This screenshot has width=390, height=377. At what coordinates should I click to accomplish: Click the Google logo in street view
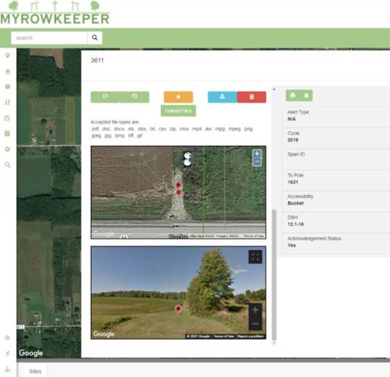click(103, 334)
